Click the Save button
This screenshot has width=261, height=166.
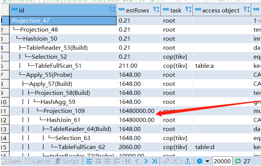11,161
